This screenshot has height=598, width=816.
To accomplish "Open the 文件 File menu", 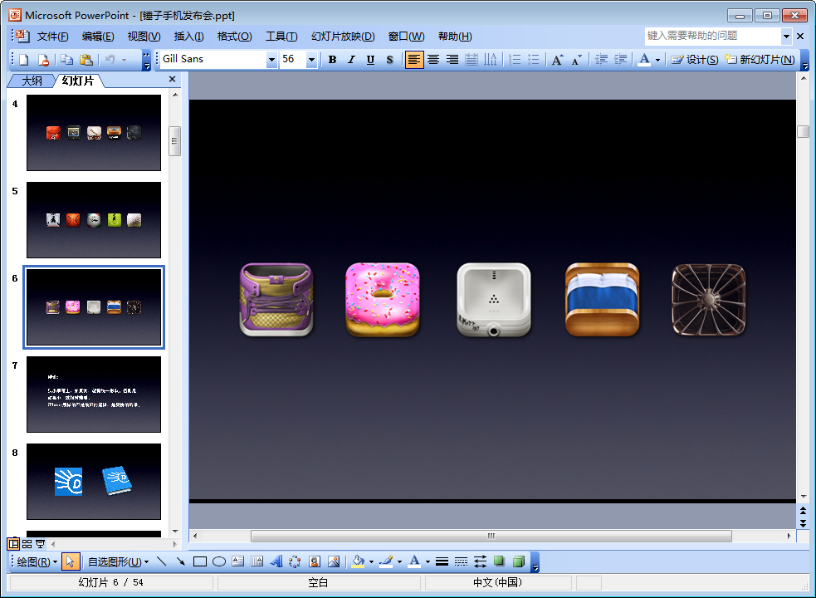I will point(52,37).
